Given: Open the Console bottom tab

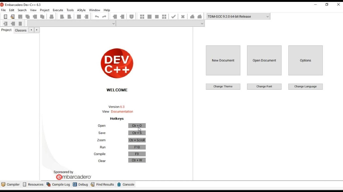Looking at the screenshot, I should (126, 185).
